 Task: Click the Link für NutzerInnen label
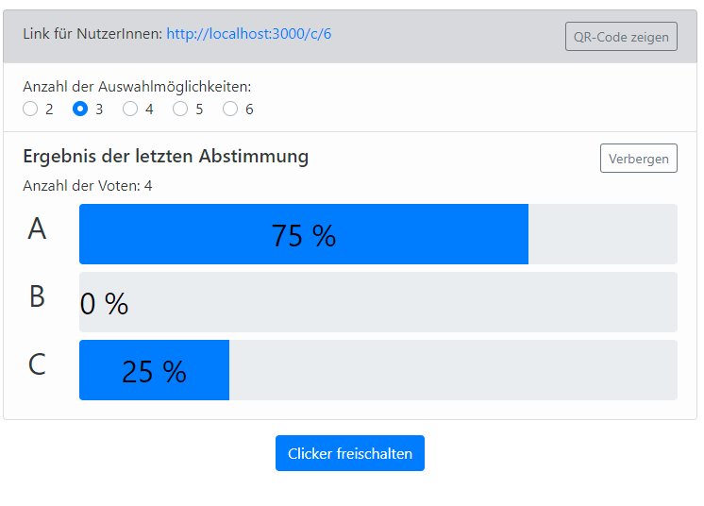click(x=92, y=34)
